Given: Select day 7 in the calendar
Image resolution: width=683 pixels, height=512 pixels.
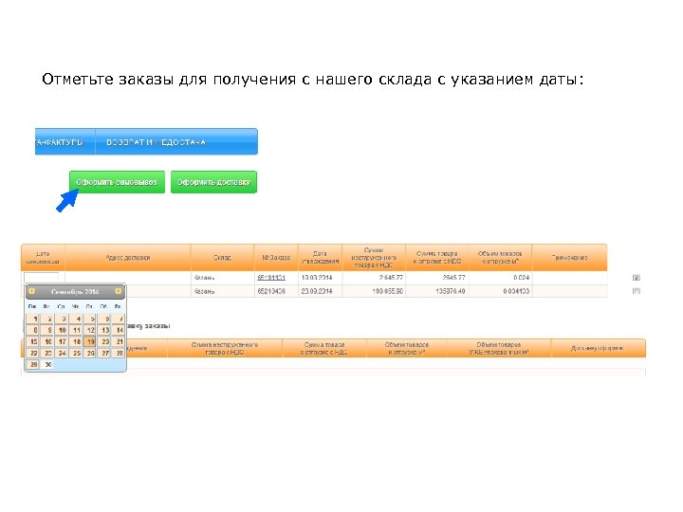Looking at the screenshot, I should (x=118, y=320).
